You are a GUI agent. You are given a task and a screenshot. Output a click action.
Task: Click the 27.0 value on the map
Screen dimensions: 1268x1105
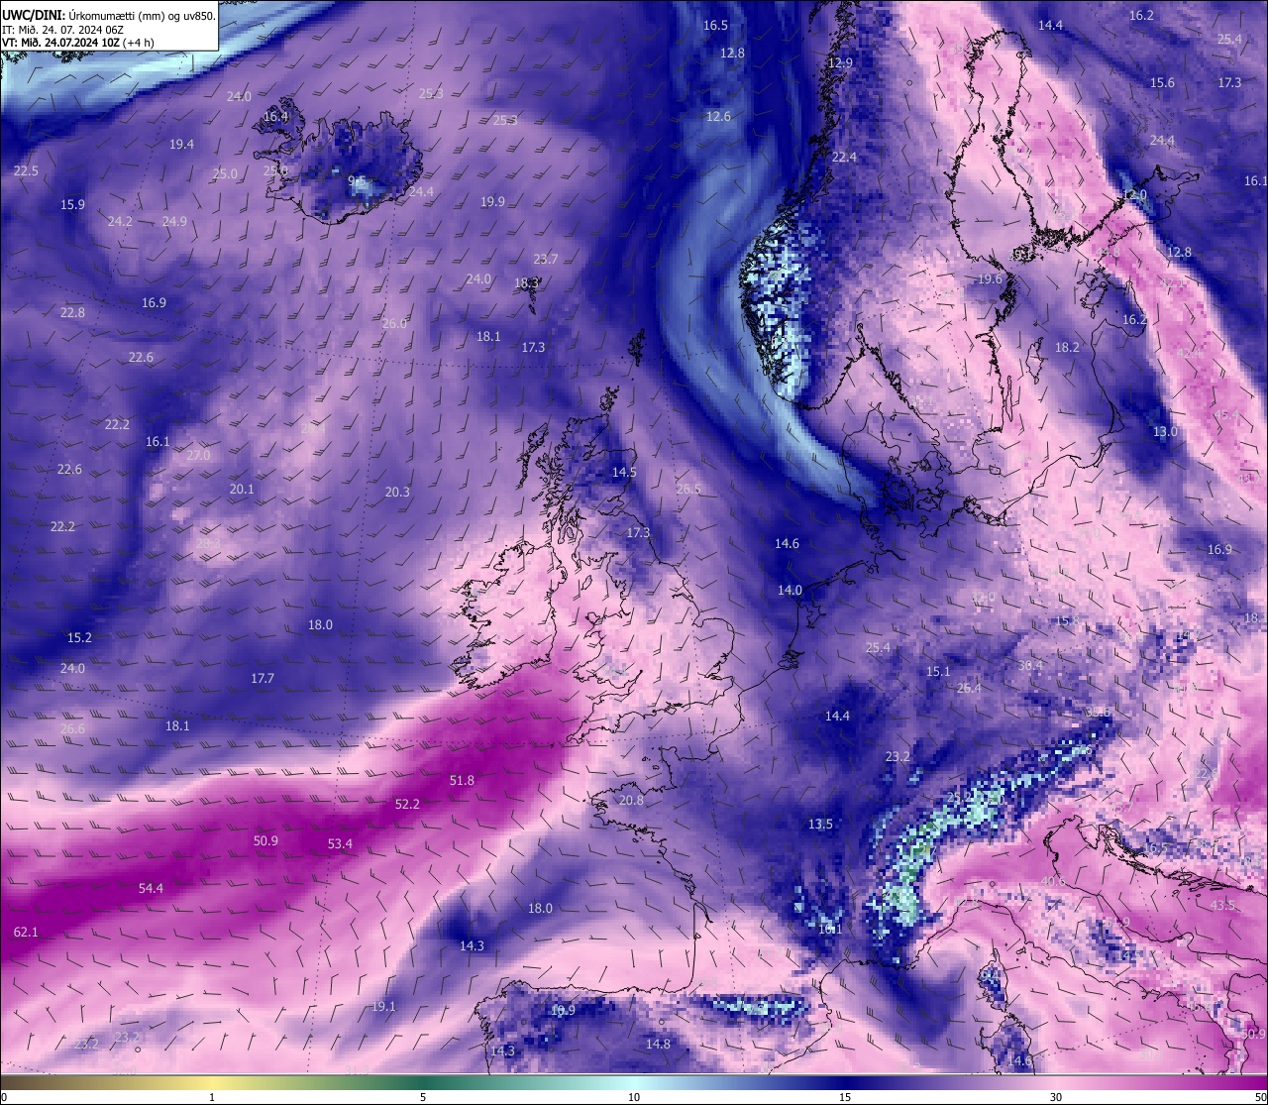198,456
